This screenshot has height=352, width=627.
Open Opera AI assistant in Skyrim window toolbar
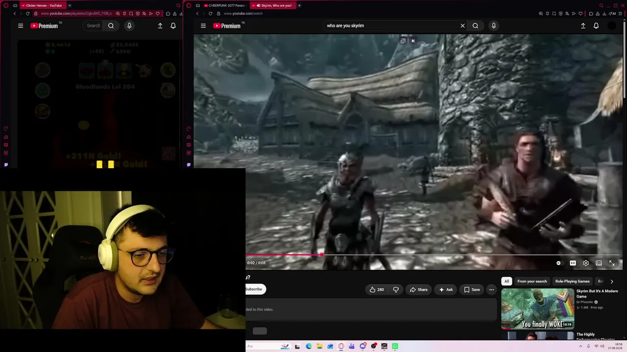click(613, 14)
